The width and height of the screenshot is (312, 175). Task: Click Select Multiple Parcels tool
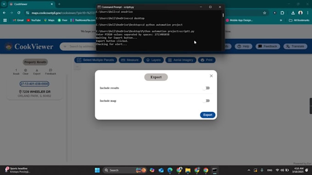tap(96, 60)
